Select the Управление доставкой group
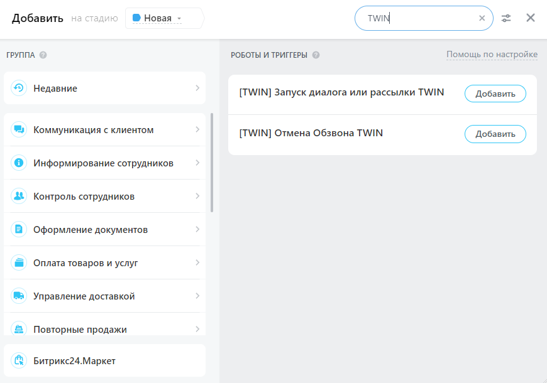The width and height of the screenshot is (547, 383). pos(104,296)
